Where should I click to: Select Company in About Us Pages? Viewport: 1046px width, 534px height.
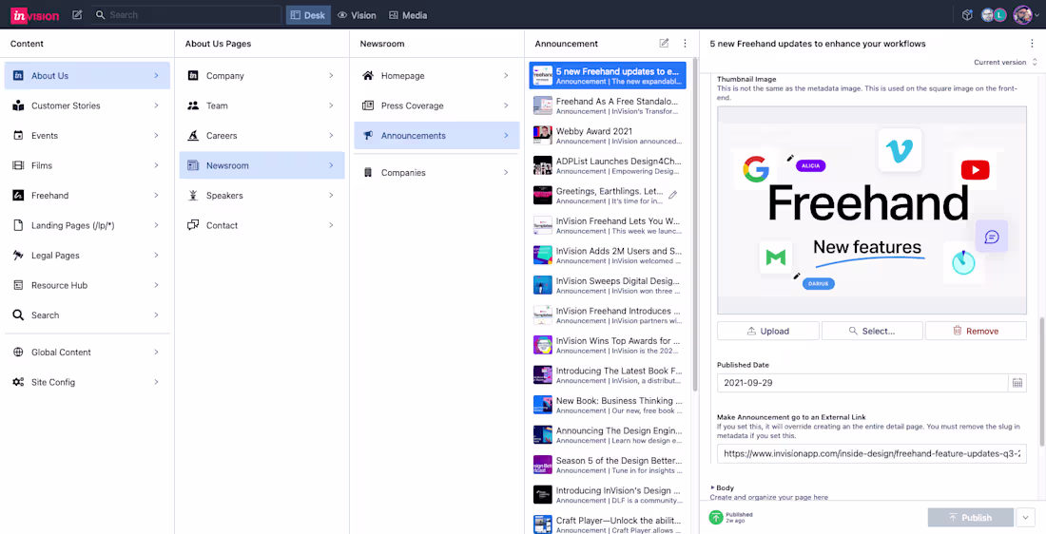click(261, 76)
